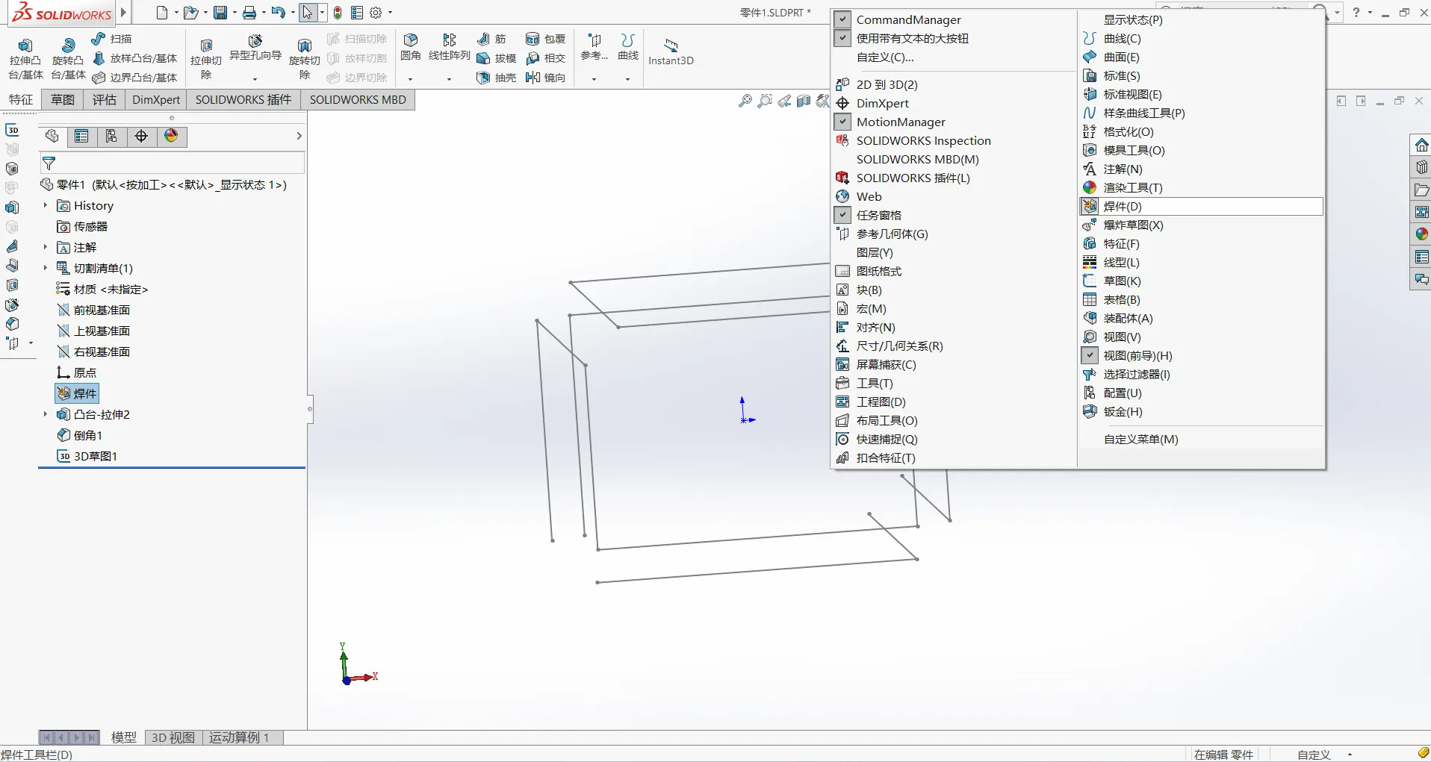The height and width of the screenshot is (762, 1431).
Task: Expand the 凸台-拉伸2 feature node
Action: pyautogui.click(x=46, y=414)
